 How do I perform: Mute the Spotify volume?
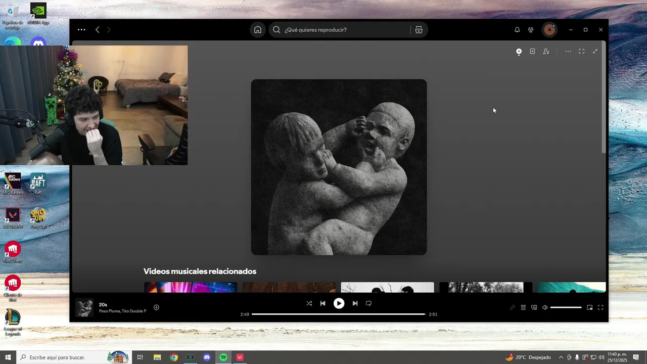545,307
